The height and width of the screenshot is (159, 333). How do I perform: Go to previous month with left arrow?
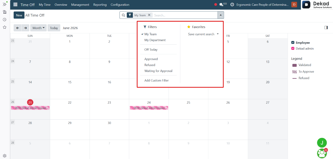click(x=17, y=28)
